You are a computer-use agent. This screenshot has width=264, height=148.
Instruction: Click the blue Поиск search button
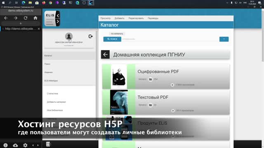[112, 39]
